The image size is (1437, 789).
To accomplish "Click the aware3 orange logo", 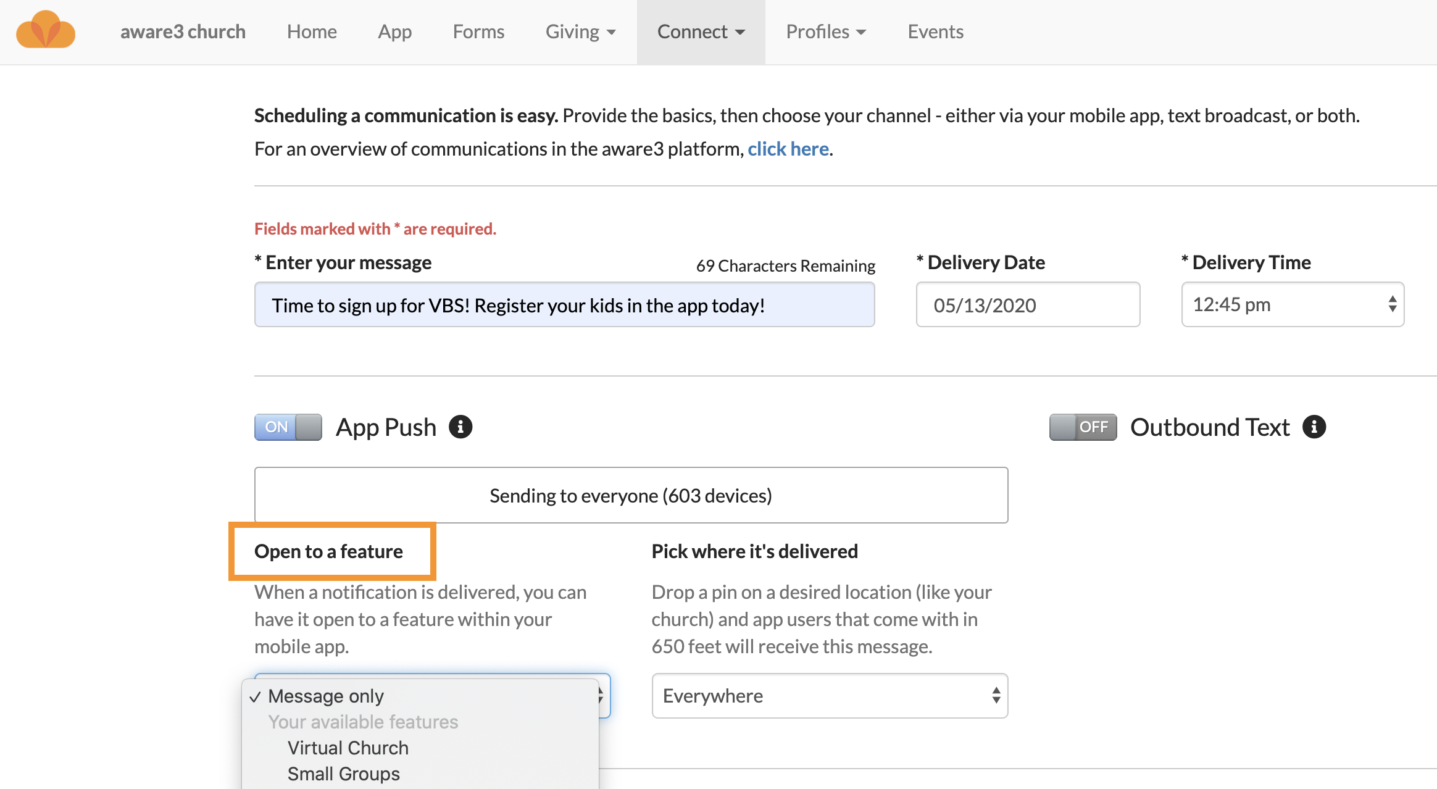I will pos(46,30).
